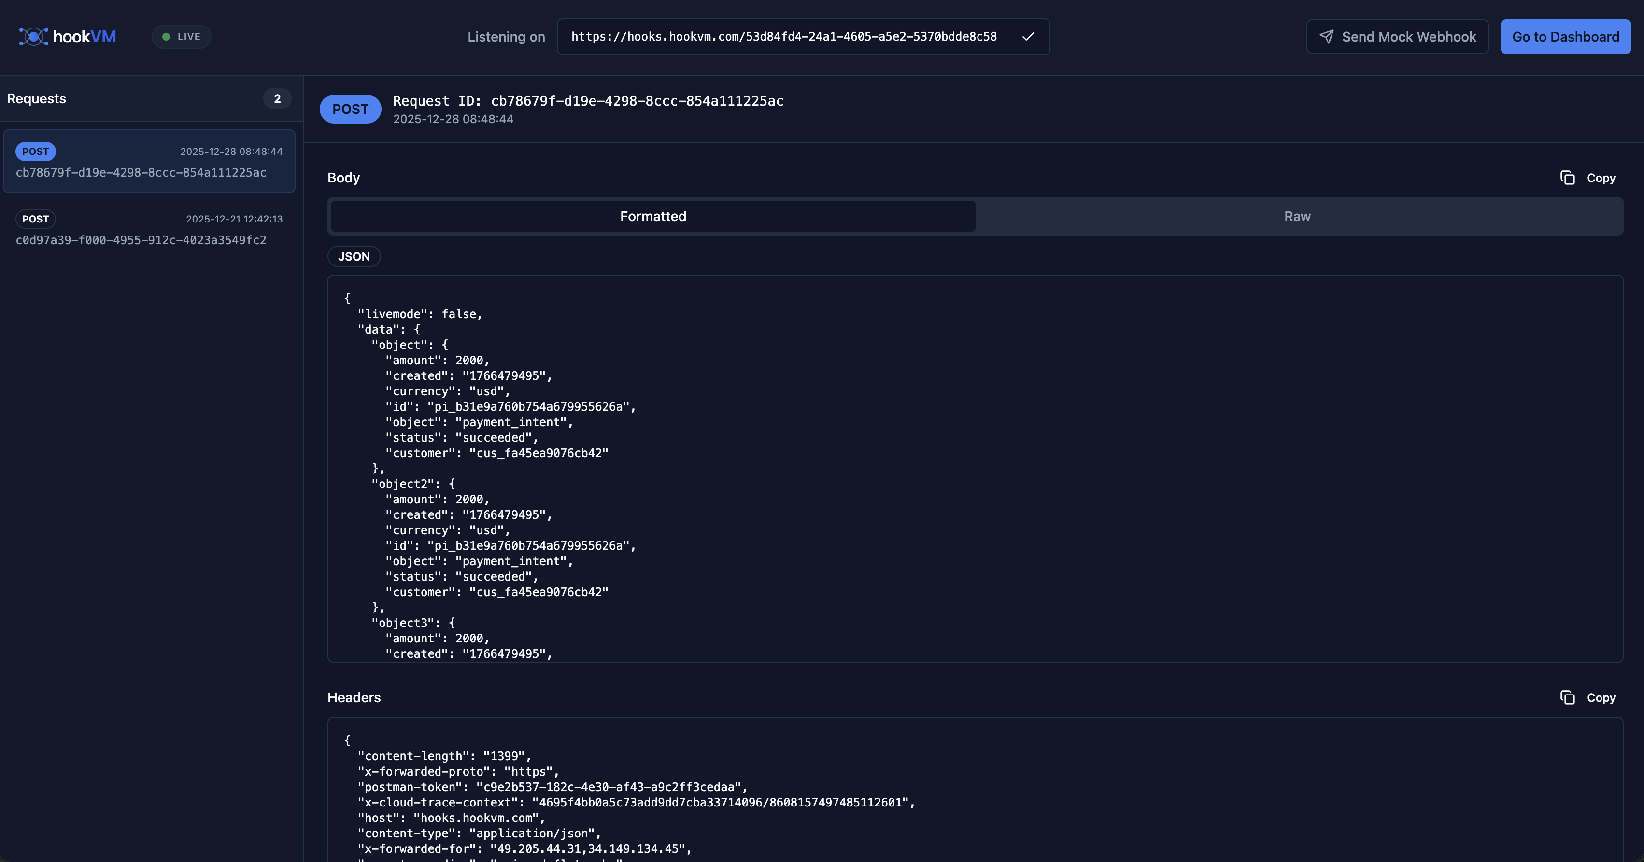Click the hookVM logo icon
Screen dimensions: 1644x862
[33, 36]
